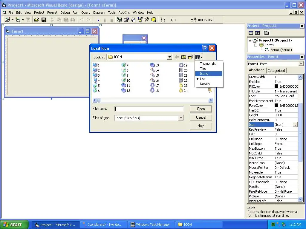Collapse the Project1 tree node
Viewport: 306px width, 229px height.
(x=250, y=41)
